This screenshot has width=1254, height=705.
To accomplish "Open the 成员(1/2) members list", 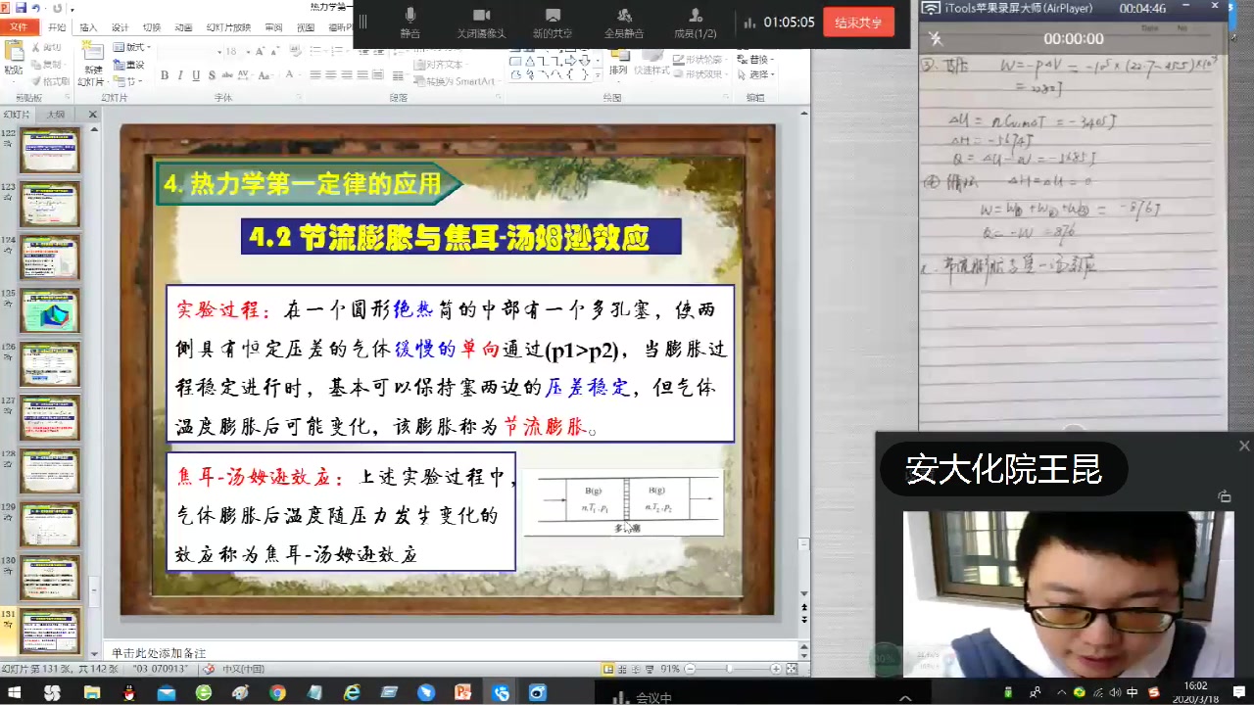I will click(x=696, y=23).
